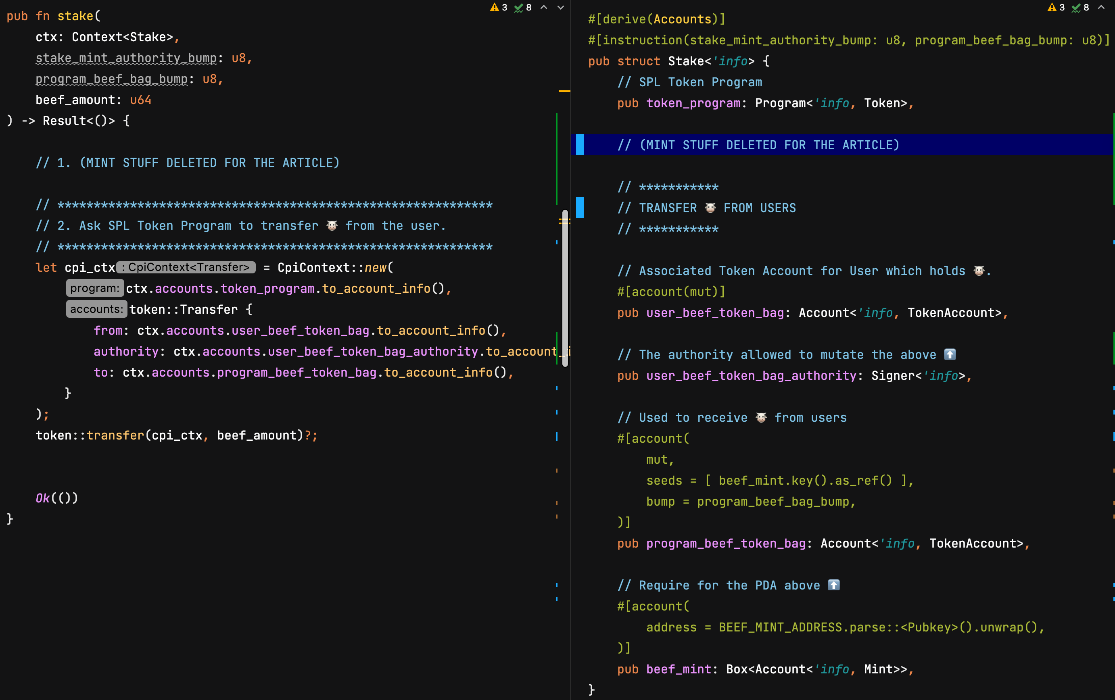Click '// SPL Token Program' comment
Image resolution: width=1115 pixels, height=700 pixels.
tap(689, 82)
